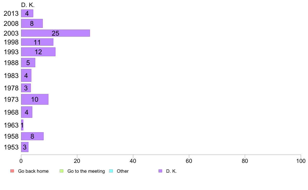
Task: Select the 1993 bar labeled 12
Action: tap(38, 52)
